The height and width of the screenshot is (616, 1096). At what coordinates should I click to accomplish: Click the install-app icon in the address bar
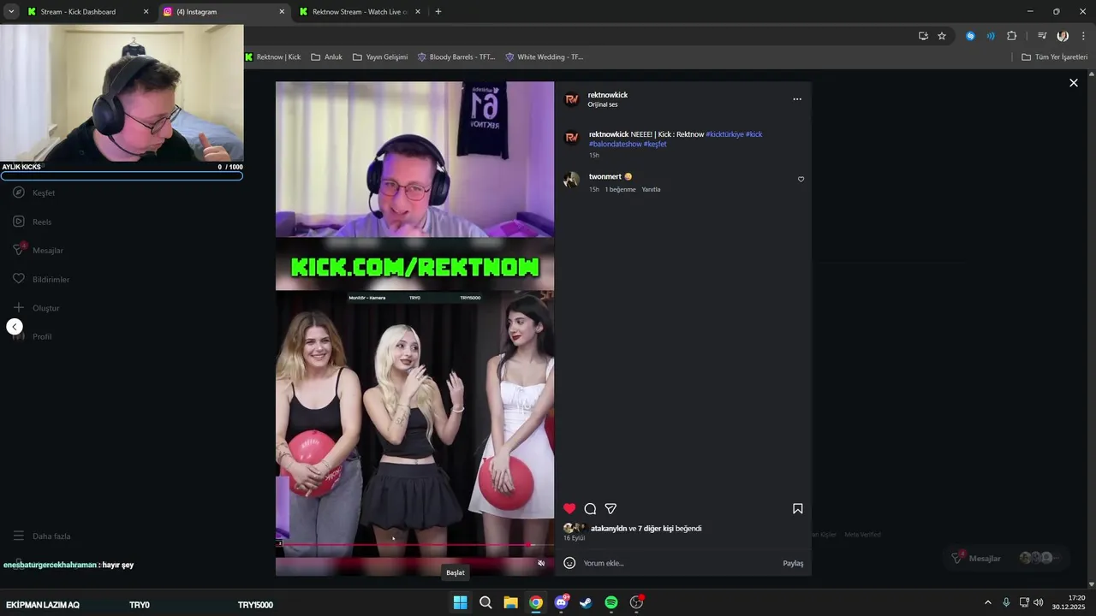pos(923,36)
